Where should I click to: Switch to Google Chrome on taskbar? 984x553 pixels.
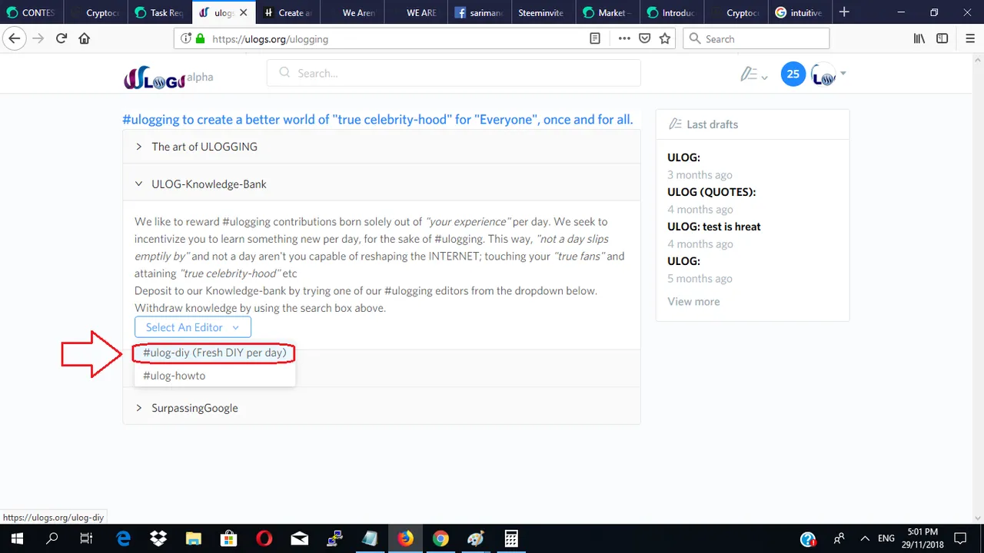click(440, 538)
